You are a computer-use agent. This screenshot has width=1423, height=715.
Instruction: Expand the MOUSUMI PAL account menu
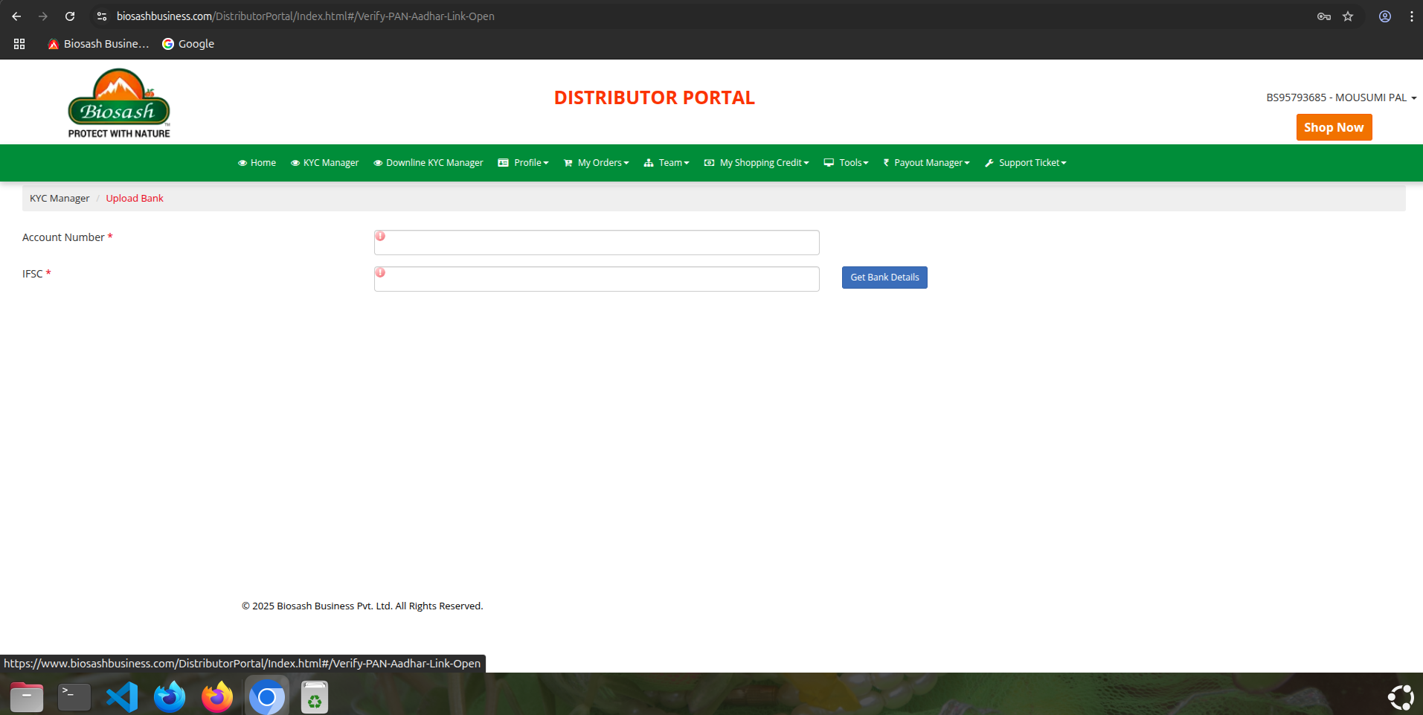[1340, 97]
